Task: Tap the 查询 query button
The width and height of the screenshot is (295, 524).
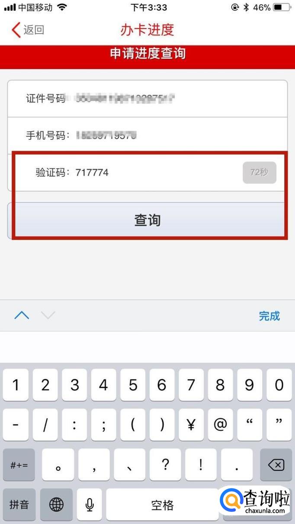Action: tap(147, 220)
